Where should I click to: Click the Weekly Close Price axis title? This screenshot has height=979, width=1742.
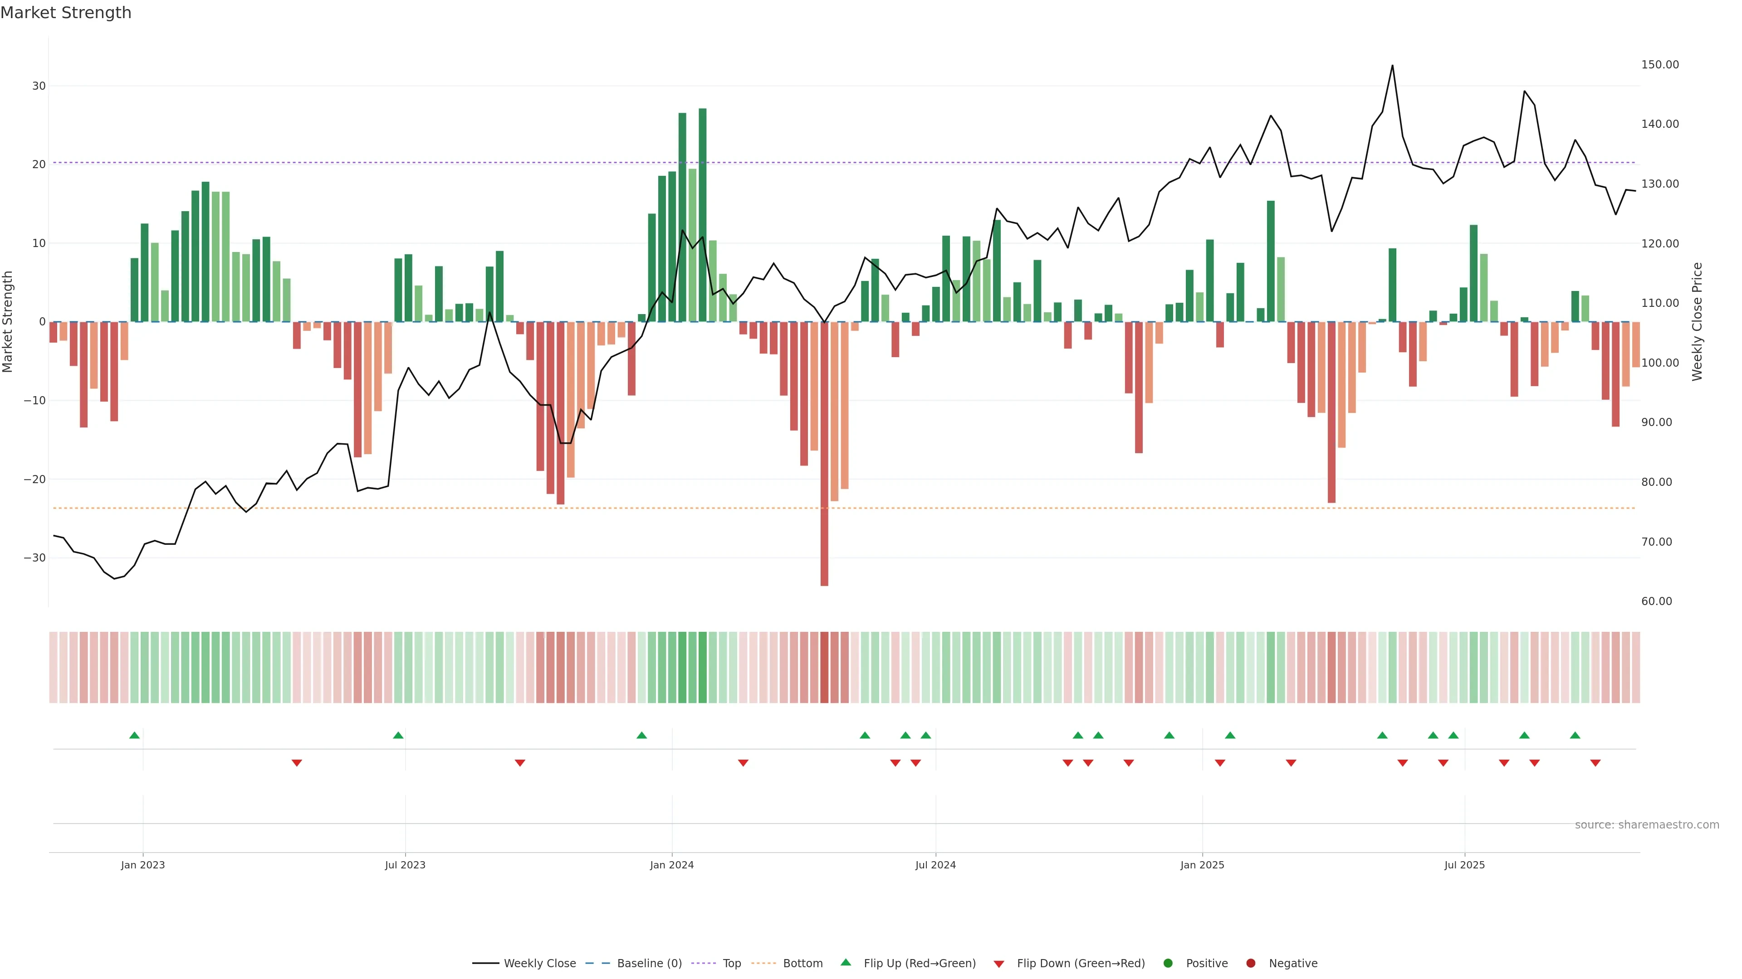[x=1697, y=322]
